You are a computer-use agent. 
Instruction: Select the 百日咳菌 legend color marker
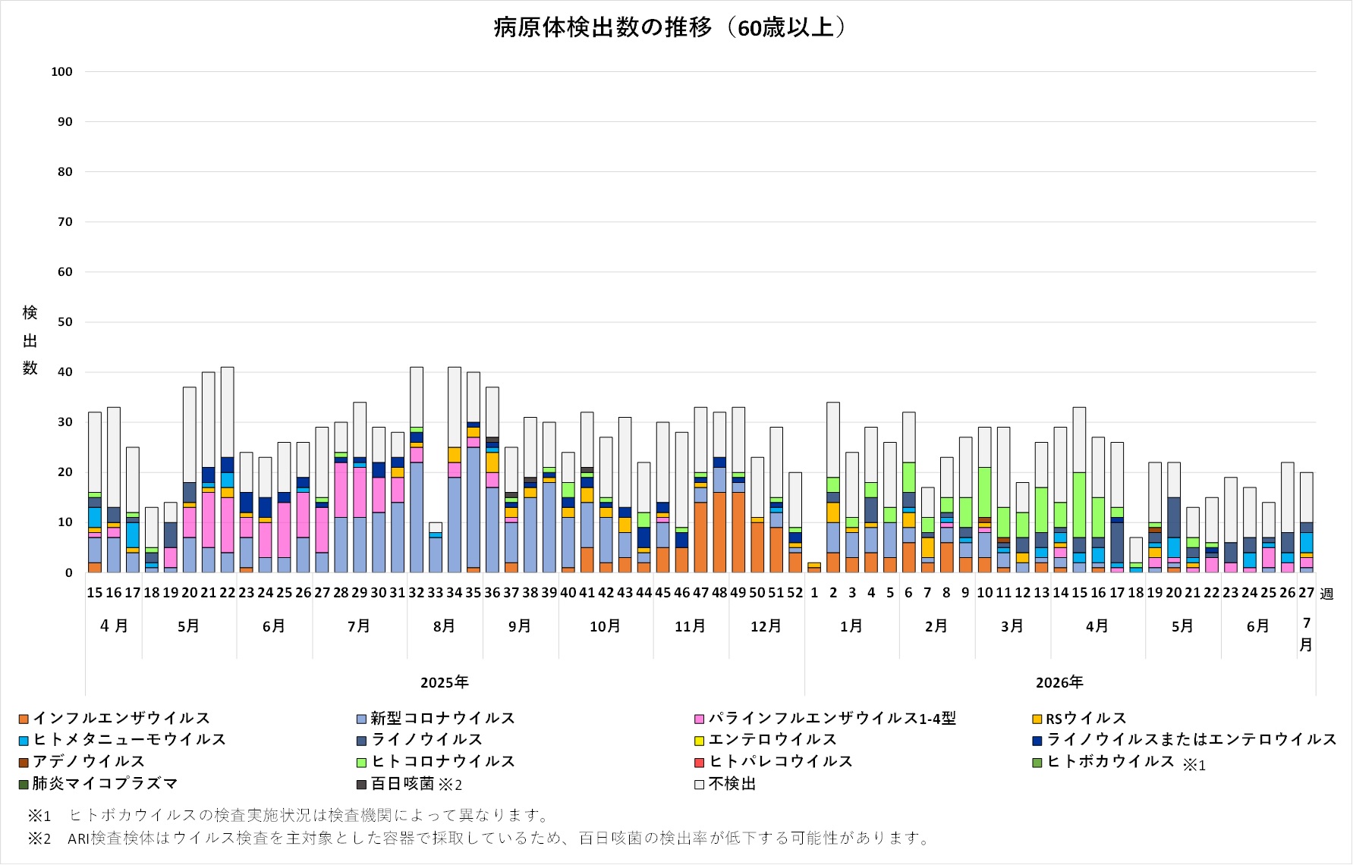[362, 784]
